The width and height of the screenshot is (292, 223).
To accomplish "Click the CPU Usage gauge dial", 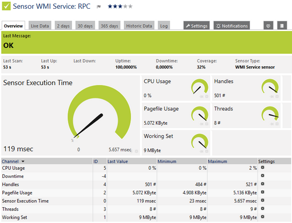I will pos(200,87).
